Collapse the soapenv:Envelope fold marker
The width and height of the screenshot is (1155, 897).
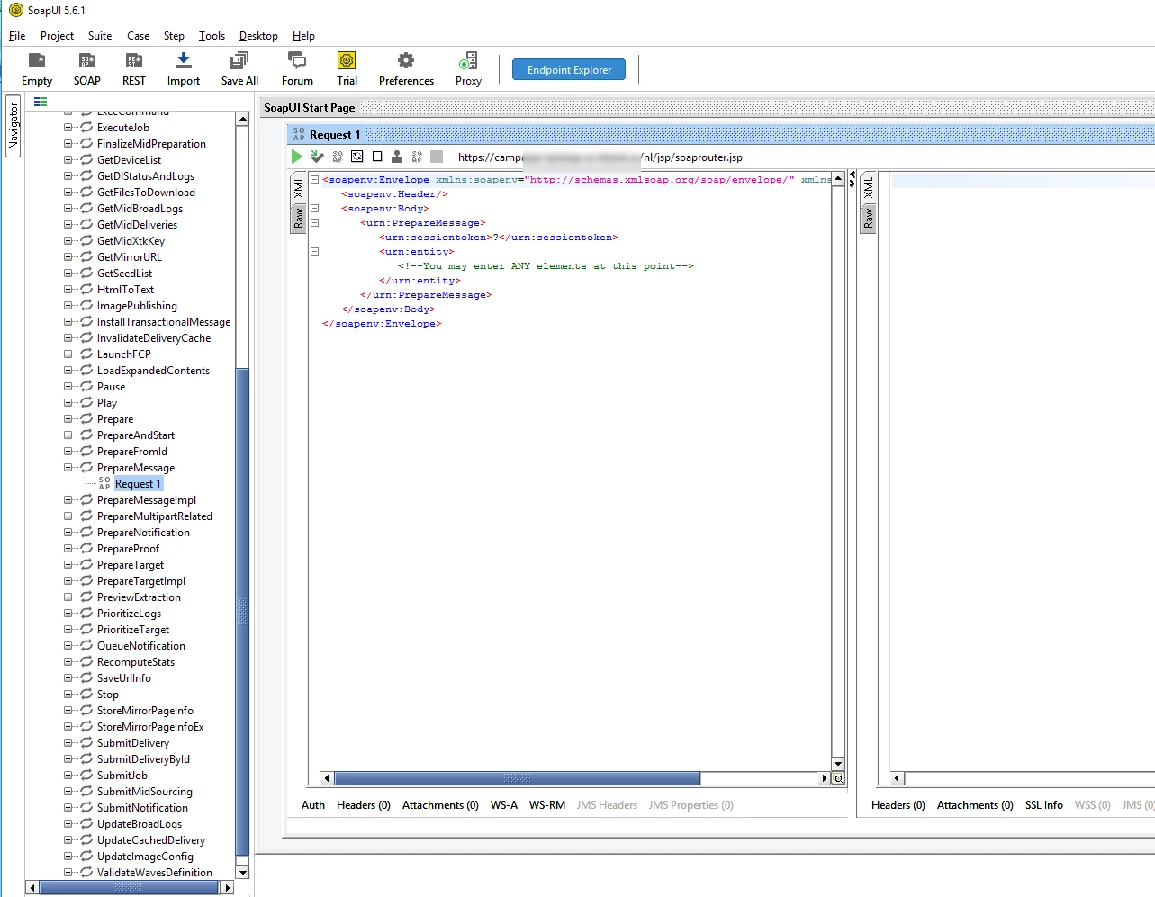(x=314, y=179)
